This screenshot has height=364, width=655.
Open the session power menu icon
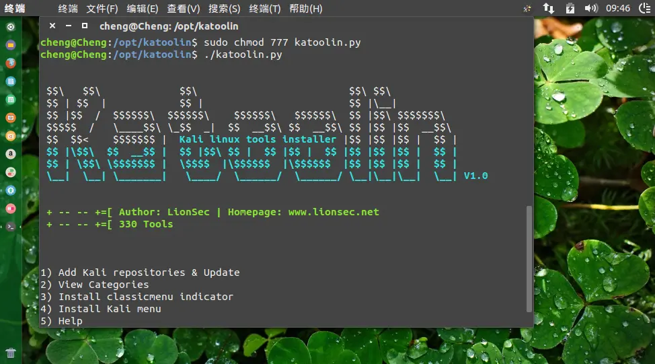pyautogui.click(x=644, y=8)
